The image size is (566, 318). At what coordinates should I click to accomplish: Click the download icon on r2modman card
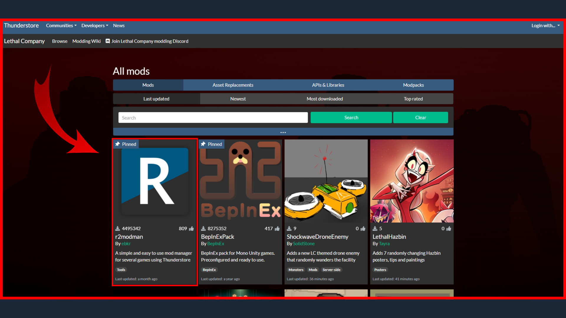[118, 228]
